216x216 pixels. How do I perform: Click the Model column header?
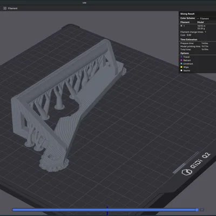200,22
